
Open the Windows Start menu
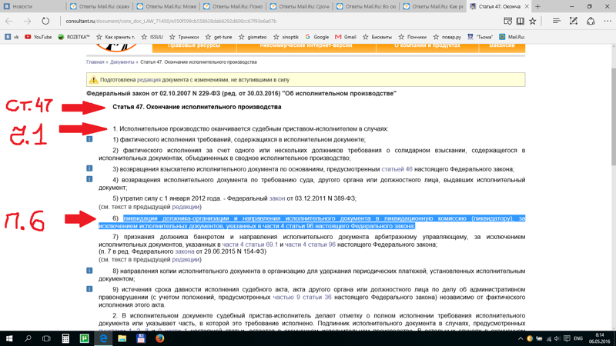pos(9,338)
